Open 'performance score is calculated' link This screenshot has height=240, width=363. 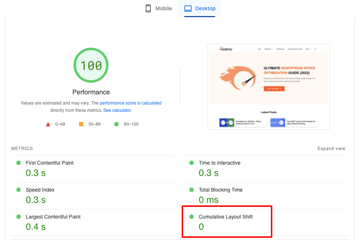point(131,103)
